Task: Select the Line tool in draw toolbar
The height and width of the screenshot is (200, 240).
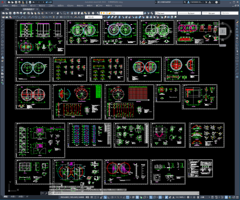Action: [2, 23]
